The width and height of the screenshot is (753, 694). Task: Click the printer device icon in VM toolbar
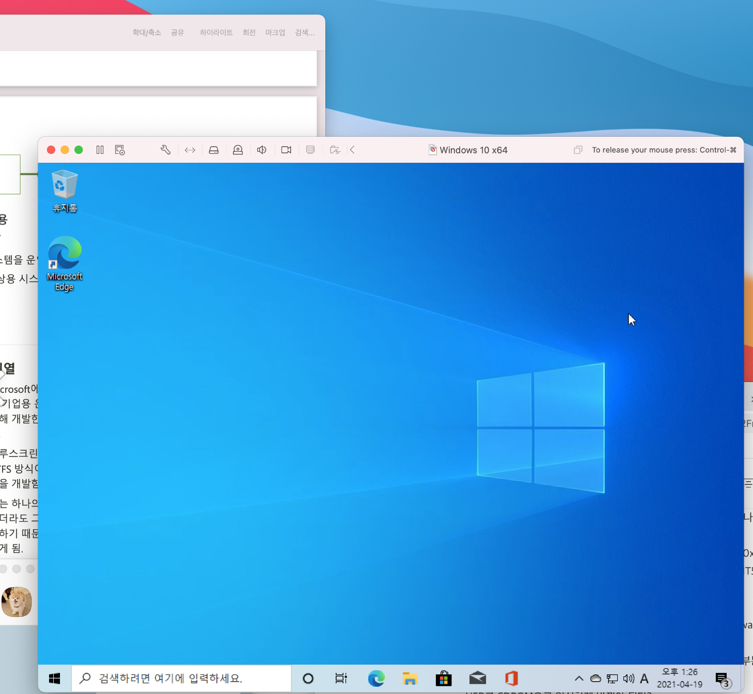(310, 150)
